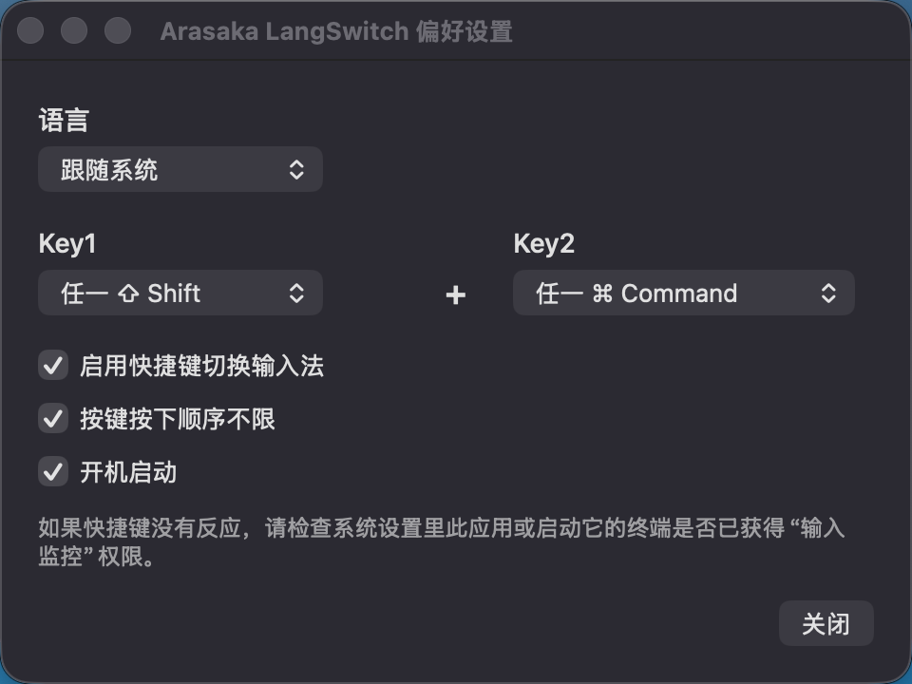
Task: Uncheck the 按键按下顺序不限 option
Action: coord(53,418)
